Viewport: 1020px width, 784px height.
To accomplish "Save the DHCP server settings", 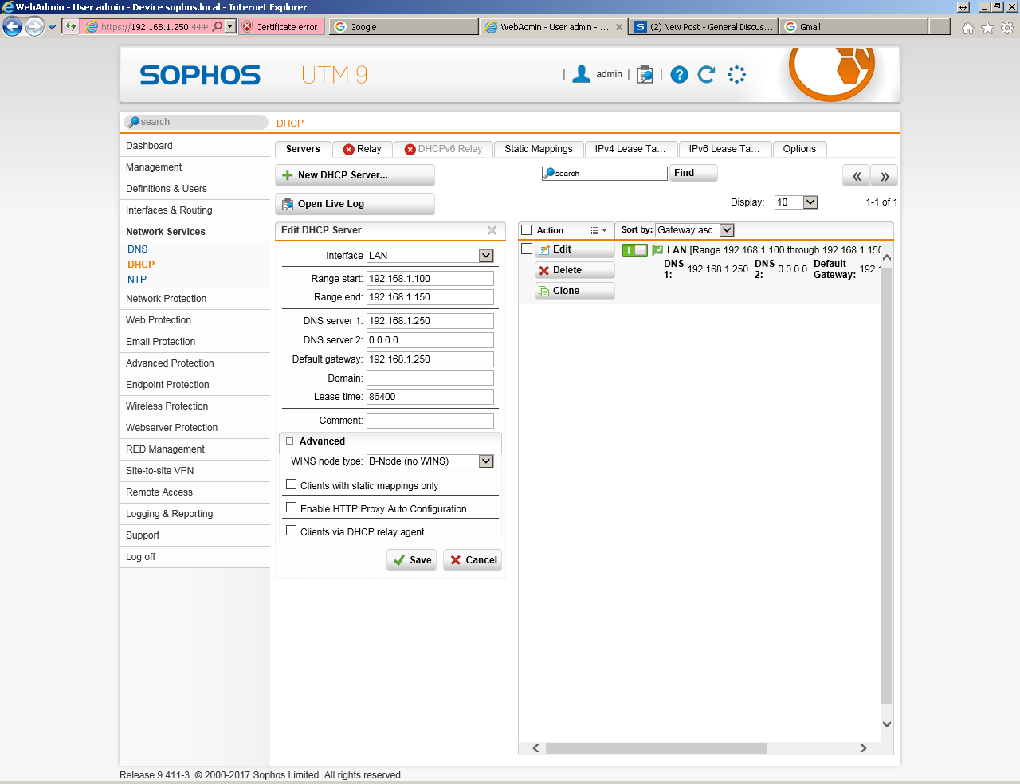I will coord(412,560).
